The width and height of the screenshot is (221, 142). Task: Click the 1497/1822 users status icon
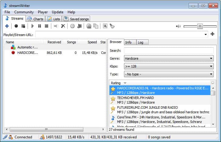[x=42, y=137]
